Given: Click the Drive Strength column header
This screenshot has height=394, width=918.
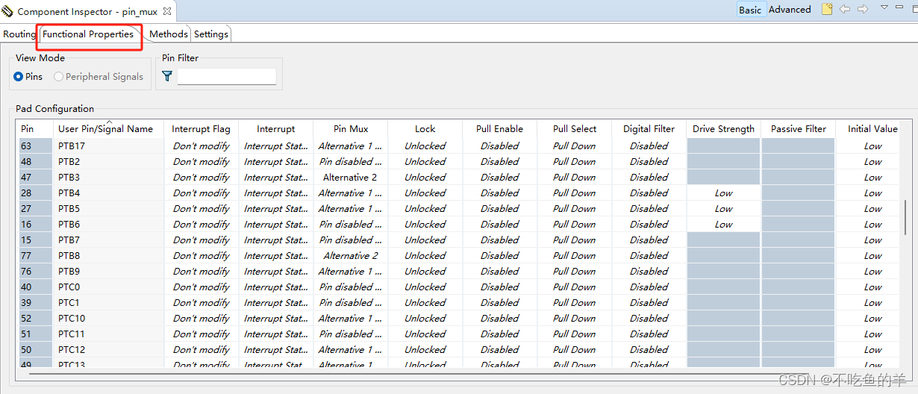Looking at the screenshot, I should tap(723, 128).
